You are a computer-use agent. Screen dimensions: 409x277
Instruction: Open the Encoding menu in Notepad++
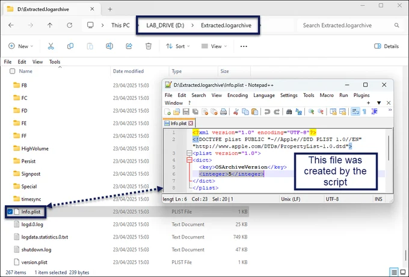(238, 95)
